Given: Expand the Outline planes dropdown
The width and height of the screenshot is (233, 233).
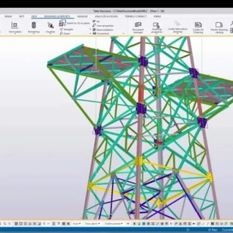Looking at the screenshot, I should point(114,224).
